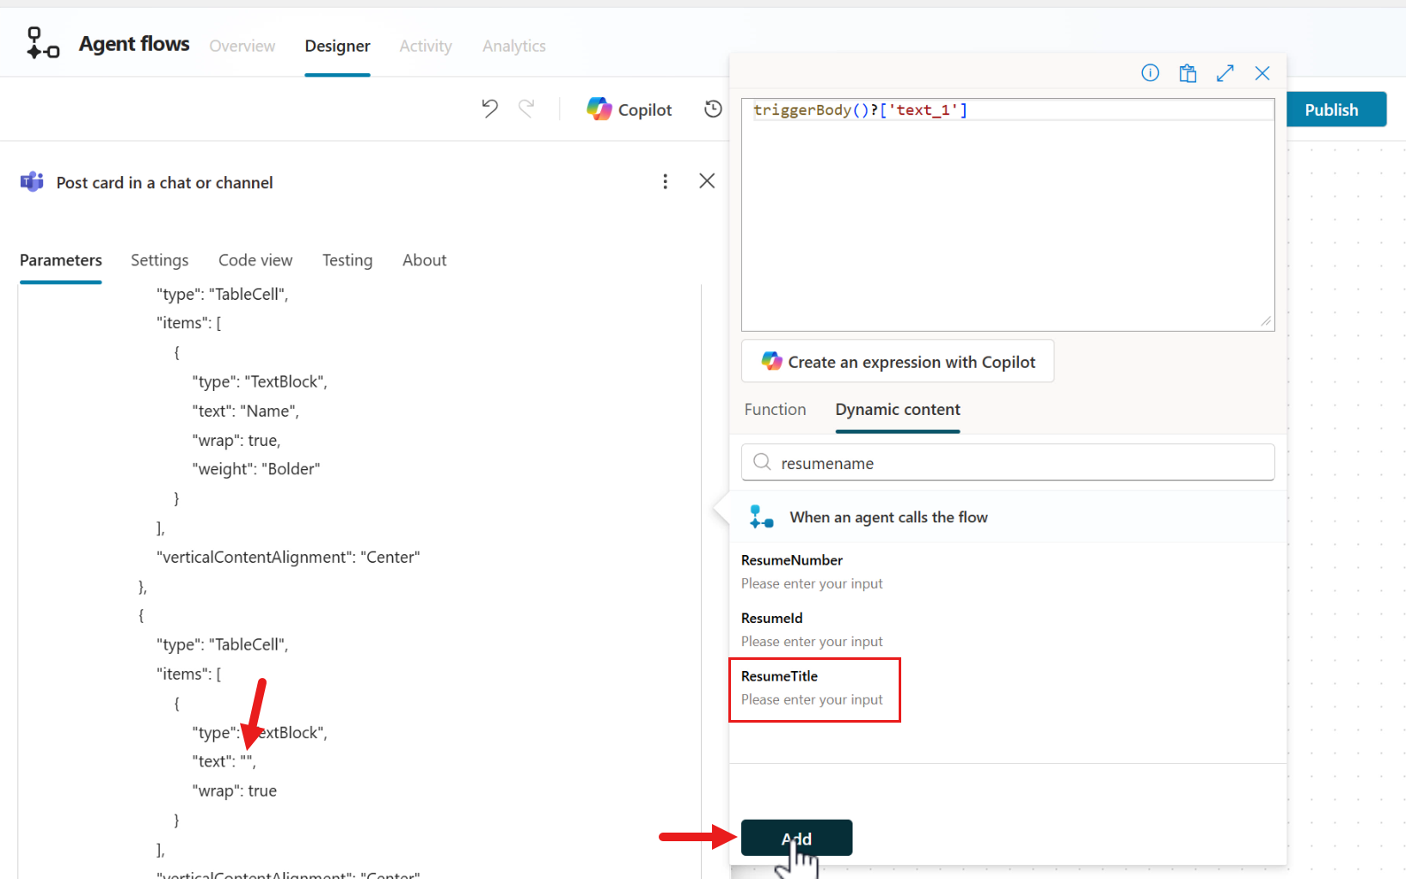
Task: Click Create an expression with Copilot
Action: 898,362
